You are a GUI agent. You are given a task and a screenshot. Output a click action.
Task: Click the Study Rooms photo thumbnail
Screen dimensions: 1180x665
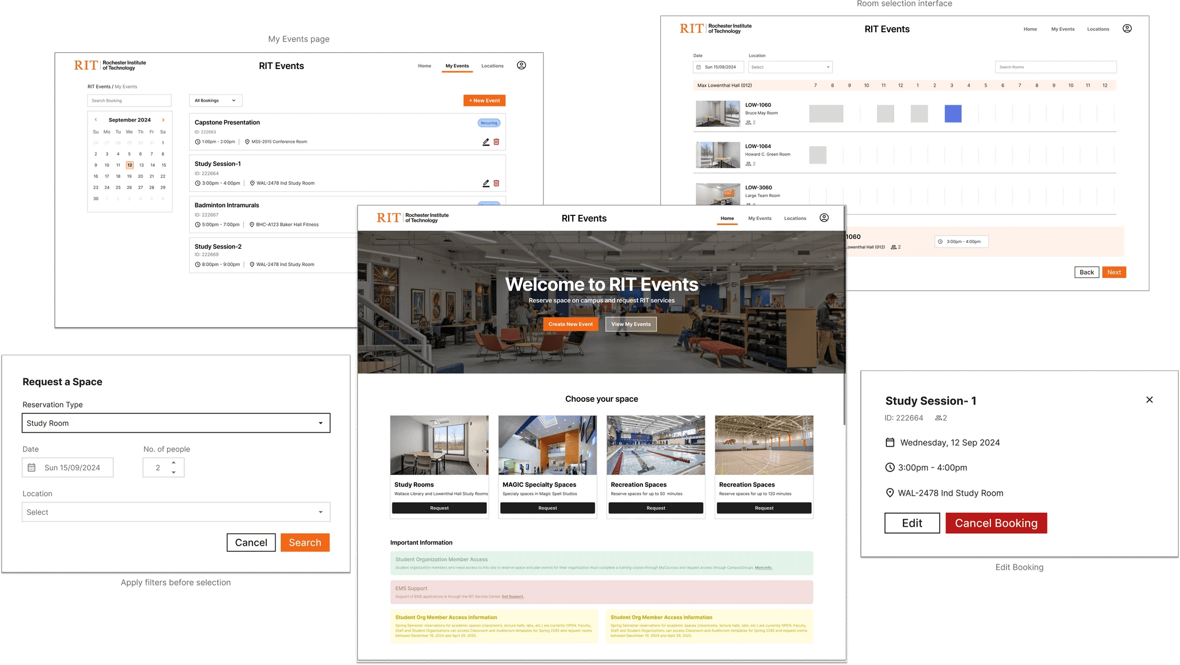click(439, 445)
